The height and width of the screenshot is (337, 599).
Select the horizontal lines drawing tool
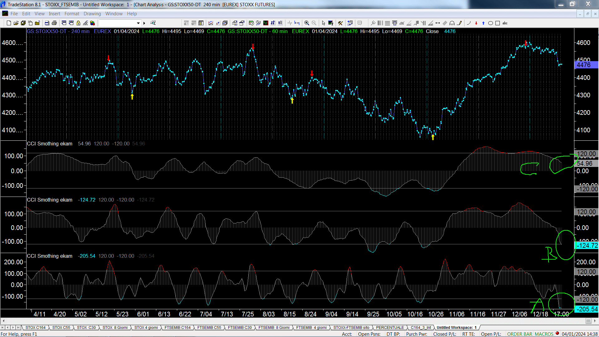tap(387, 23)
